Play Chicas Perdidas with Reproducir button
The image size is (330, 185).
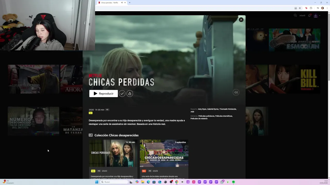(x=103, y=94)
